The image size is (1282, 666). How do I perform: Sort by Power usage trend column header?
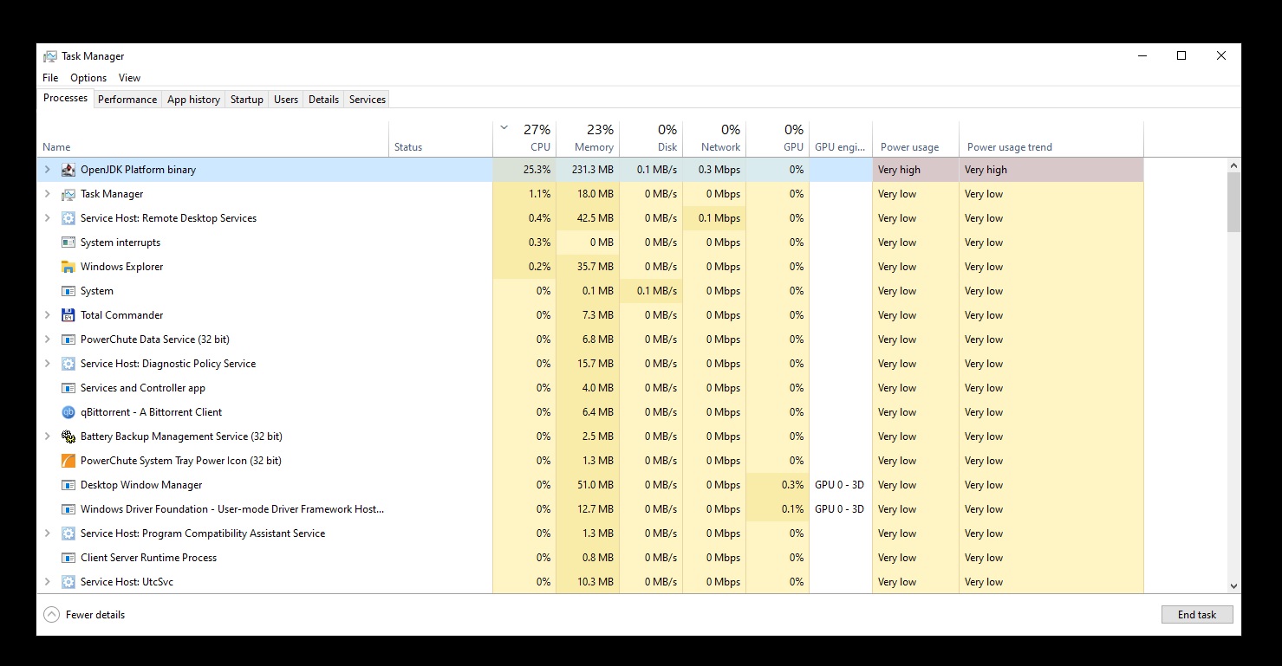(x=1051, y=139)
